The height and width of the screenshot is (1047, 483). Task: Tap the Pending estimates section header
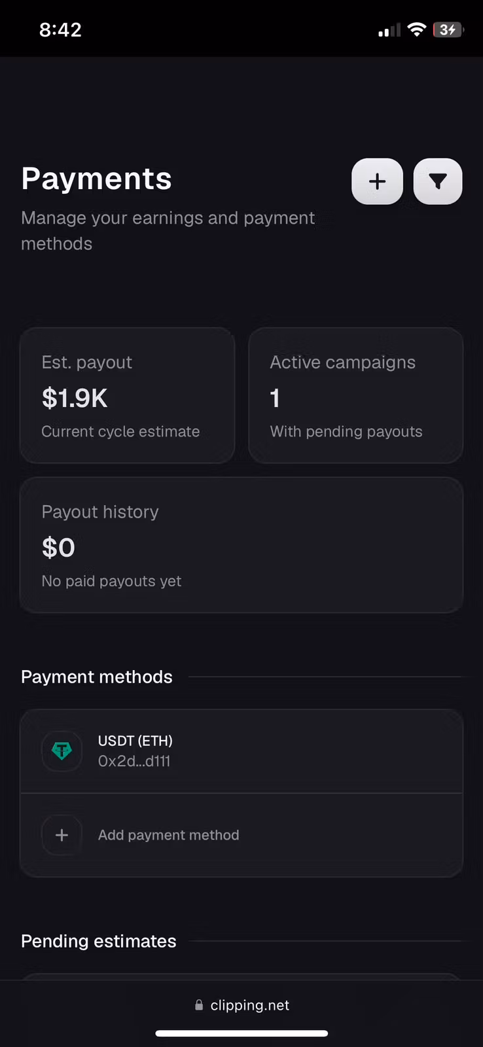click(x=99, y=941)
